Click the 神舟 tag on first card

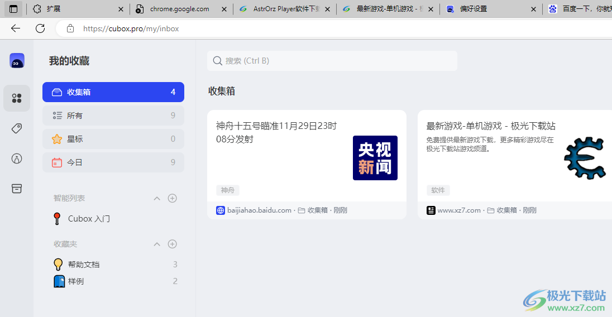pos(228,190)
